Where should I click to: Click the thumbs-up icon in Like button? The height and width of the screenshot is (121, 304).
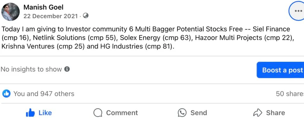[30, 113]
